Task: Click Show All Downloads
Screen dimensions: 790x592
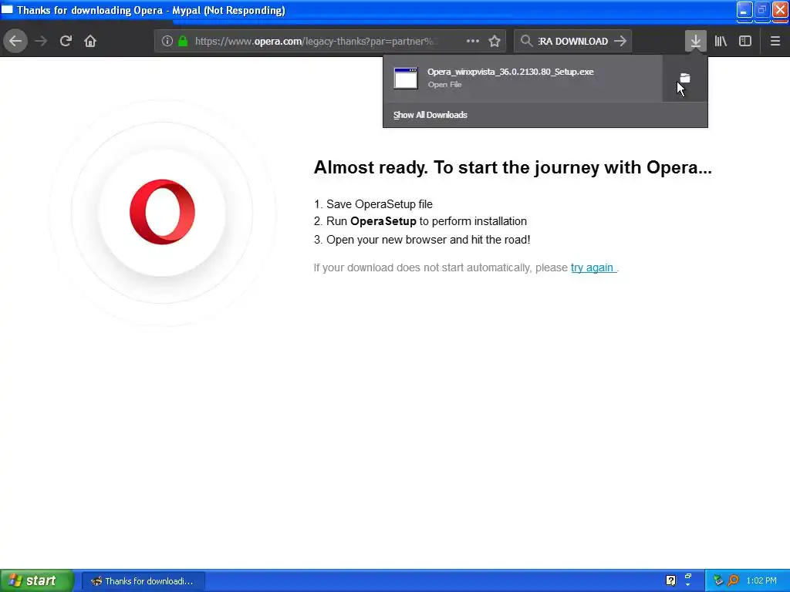Action: [430, 115]
